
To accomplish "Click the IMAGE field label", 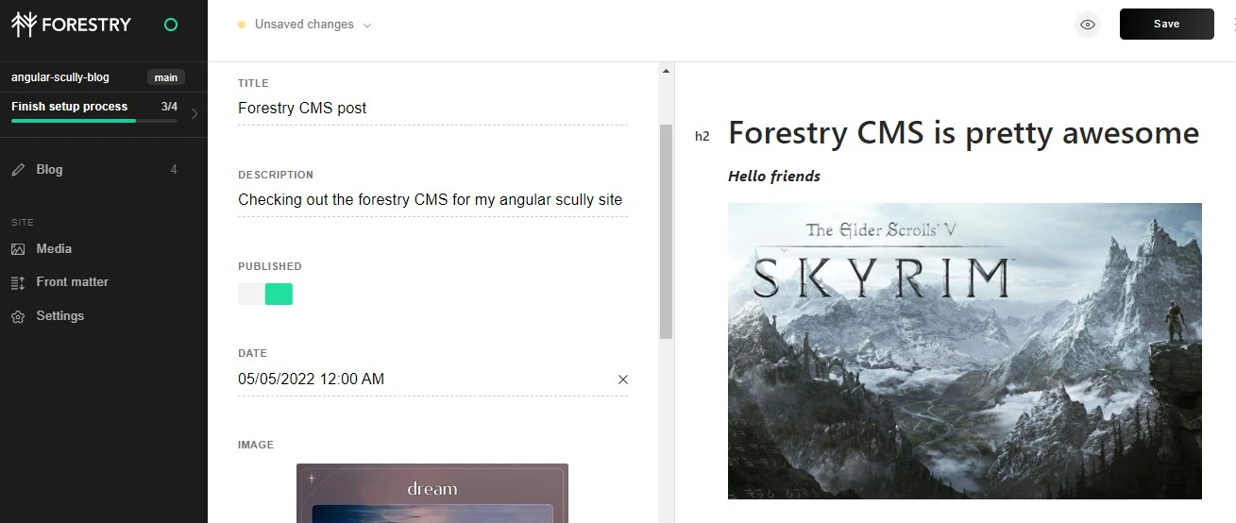I will (256, 445).
